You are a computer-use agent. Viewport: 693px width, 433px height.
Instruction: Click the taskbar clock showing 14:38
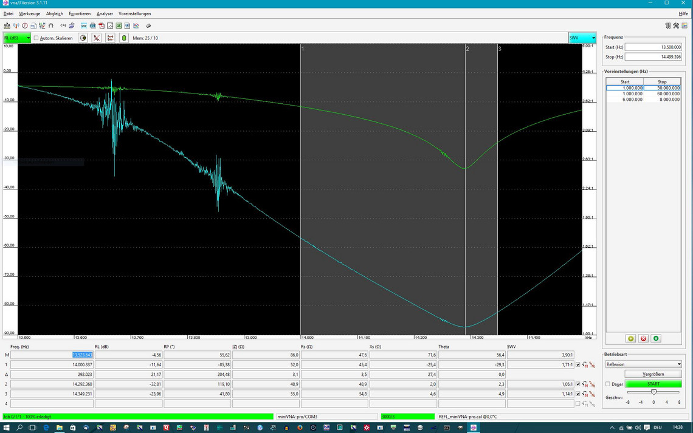pos(677,428)
